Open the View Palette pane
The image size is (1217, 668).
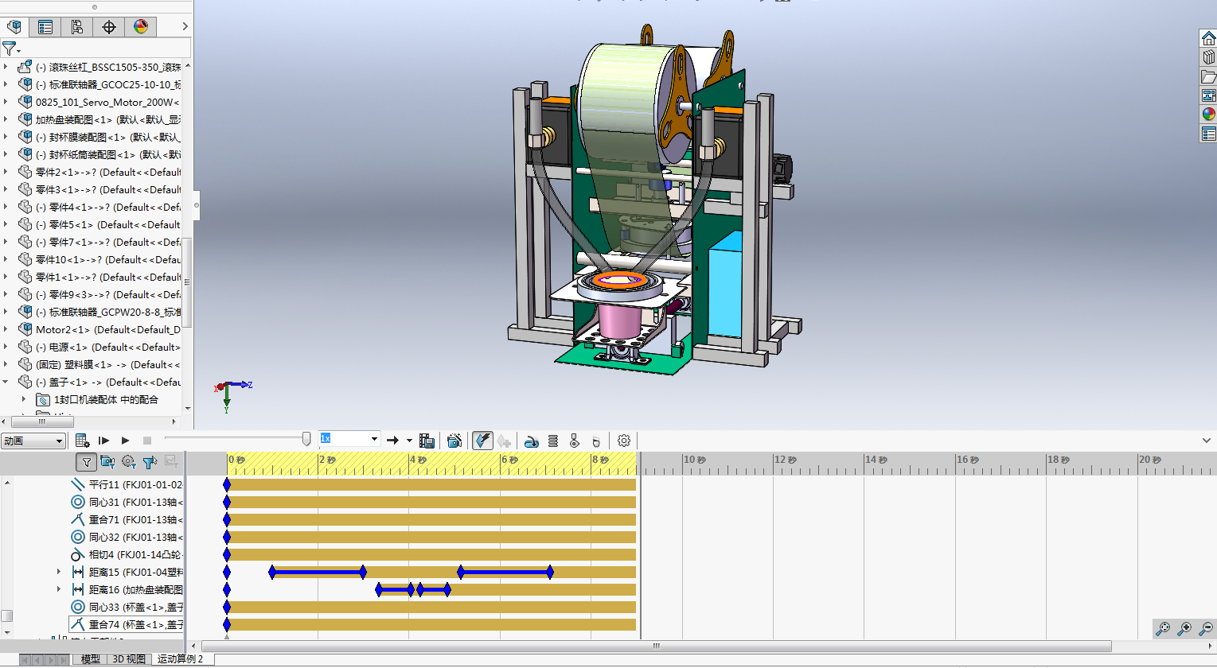1208,95
